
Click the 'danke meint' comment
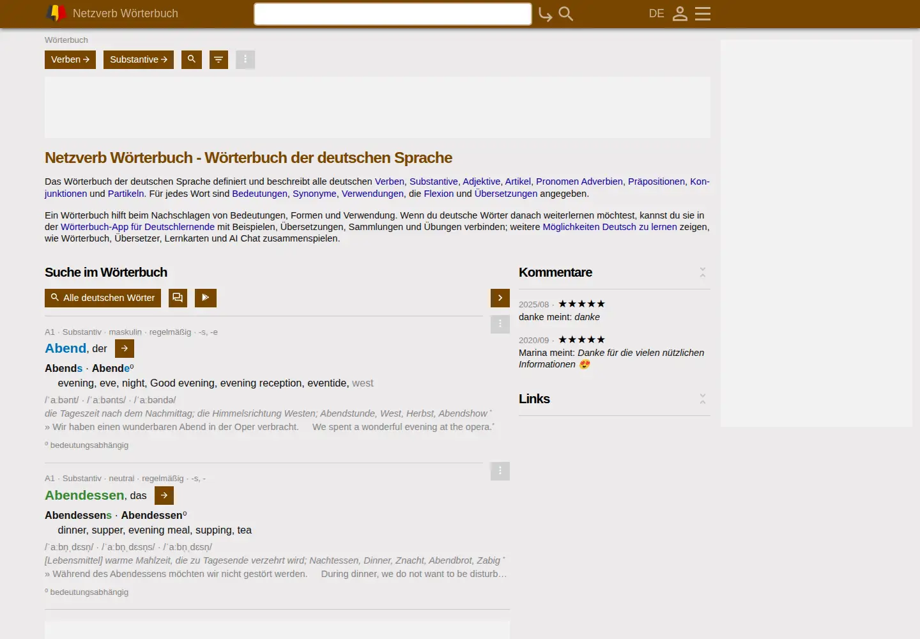point(559,317)
